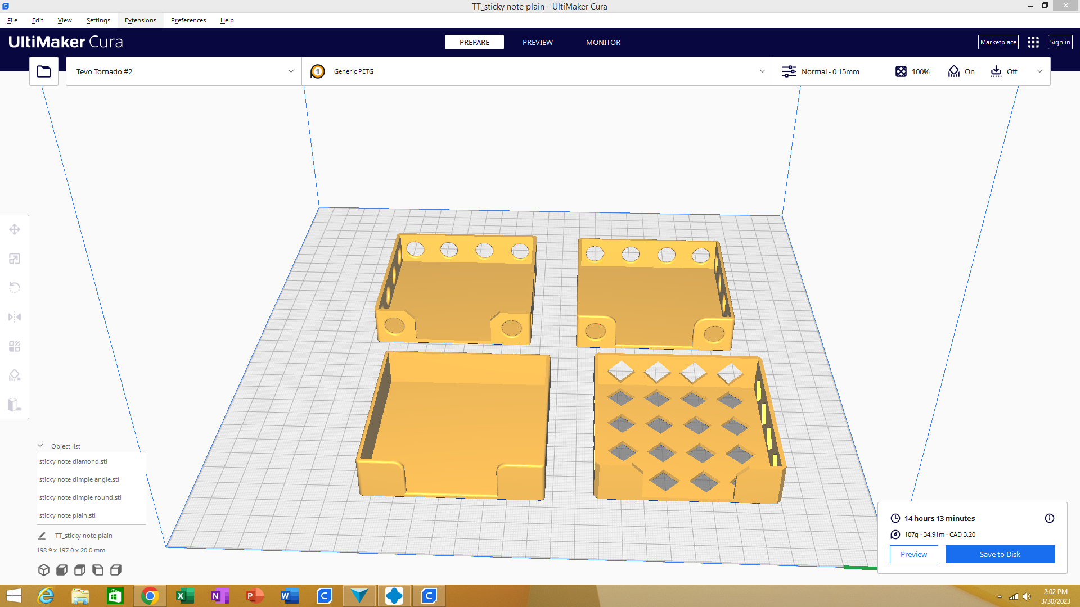Toggle Build Plate Adhesion Off setting
This screenshot has height=607, width=1080.
(1005, 71)
